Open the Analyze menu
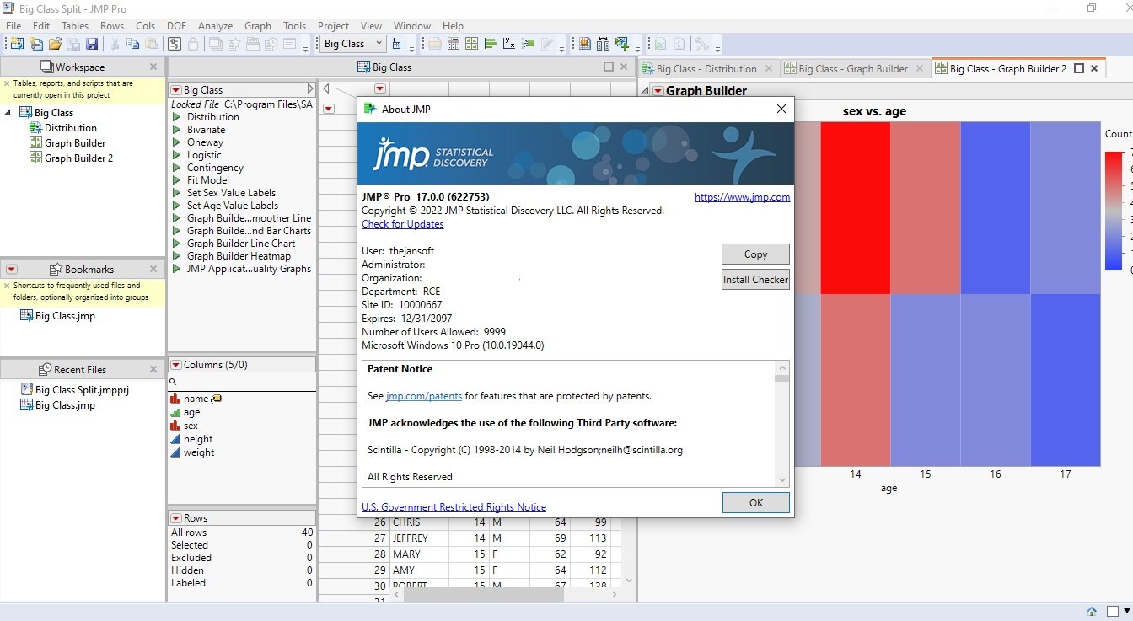 pos(215,26)
